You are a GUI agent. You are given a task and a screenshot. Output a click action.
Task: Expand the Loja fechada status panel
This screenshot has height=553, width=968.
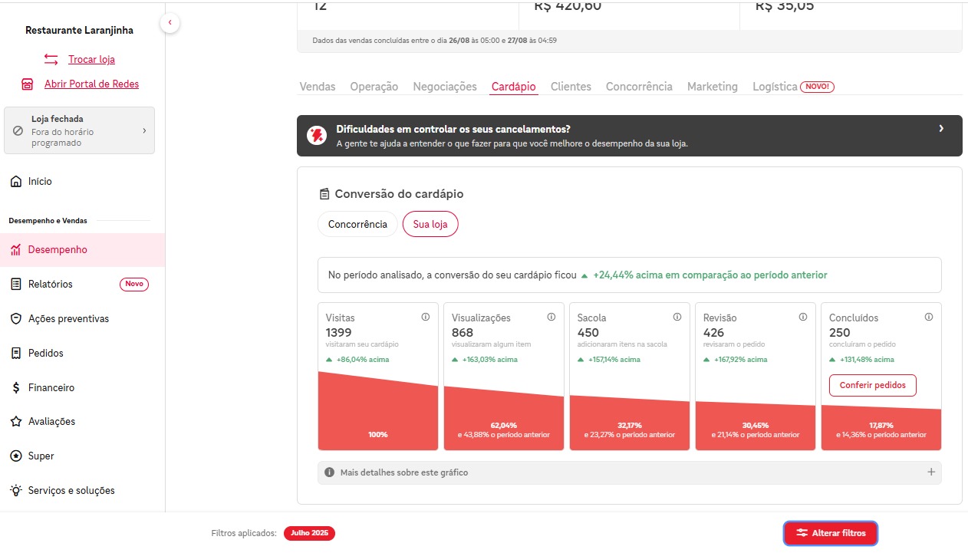(x=143, y=131)
